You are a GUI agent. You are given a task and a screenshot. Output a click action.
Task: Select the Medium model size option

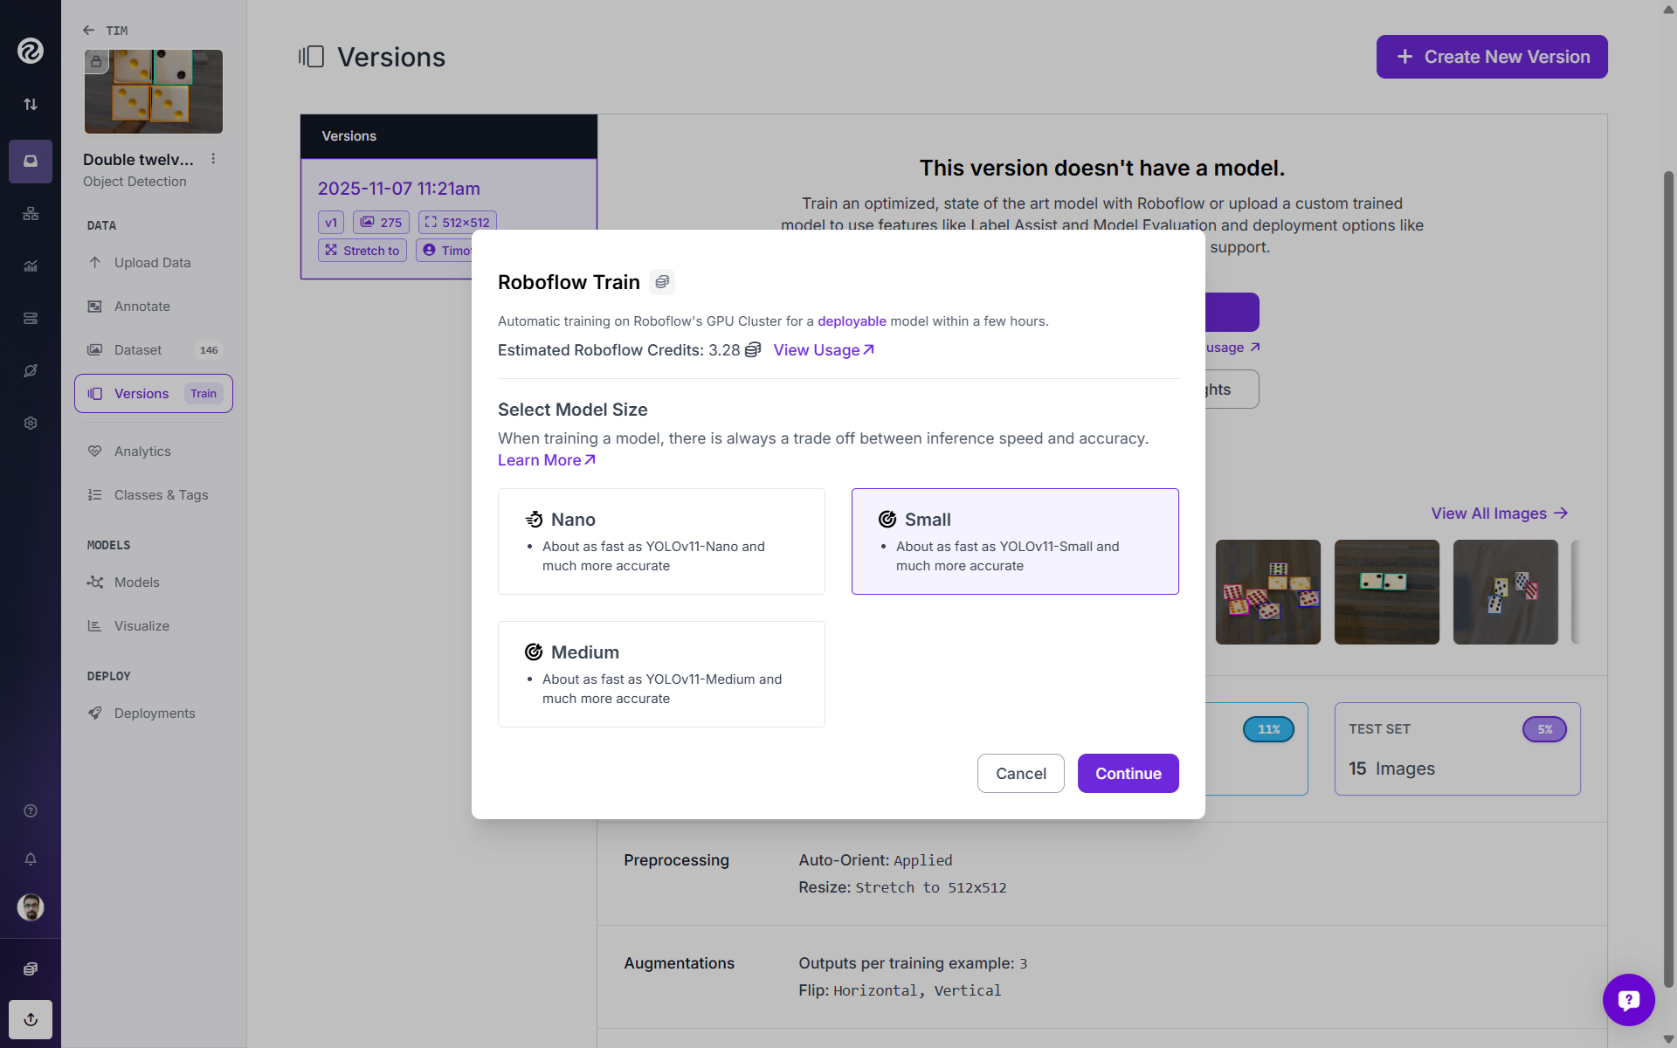tap(661, 674)
